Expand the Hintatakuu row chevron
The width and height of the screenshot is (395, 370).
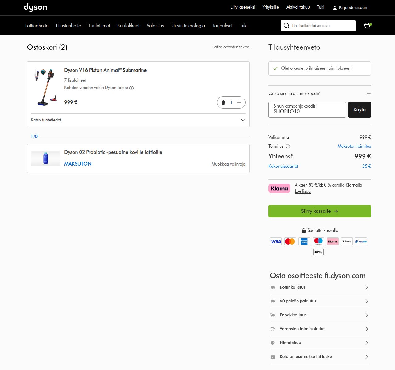point(367,343)
